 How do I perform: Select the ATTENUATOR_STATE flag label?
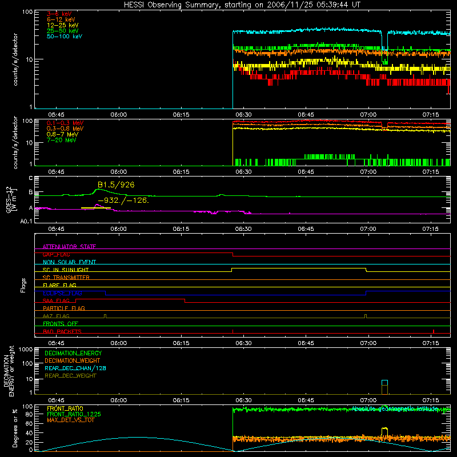(x=69, y=247)
